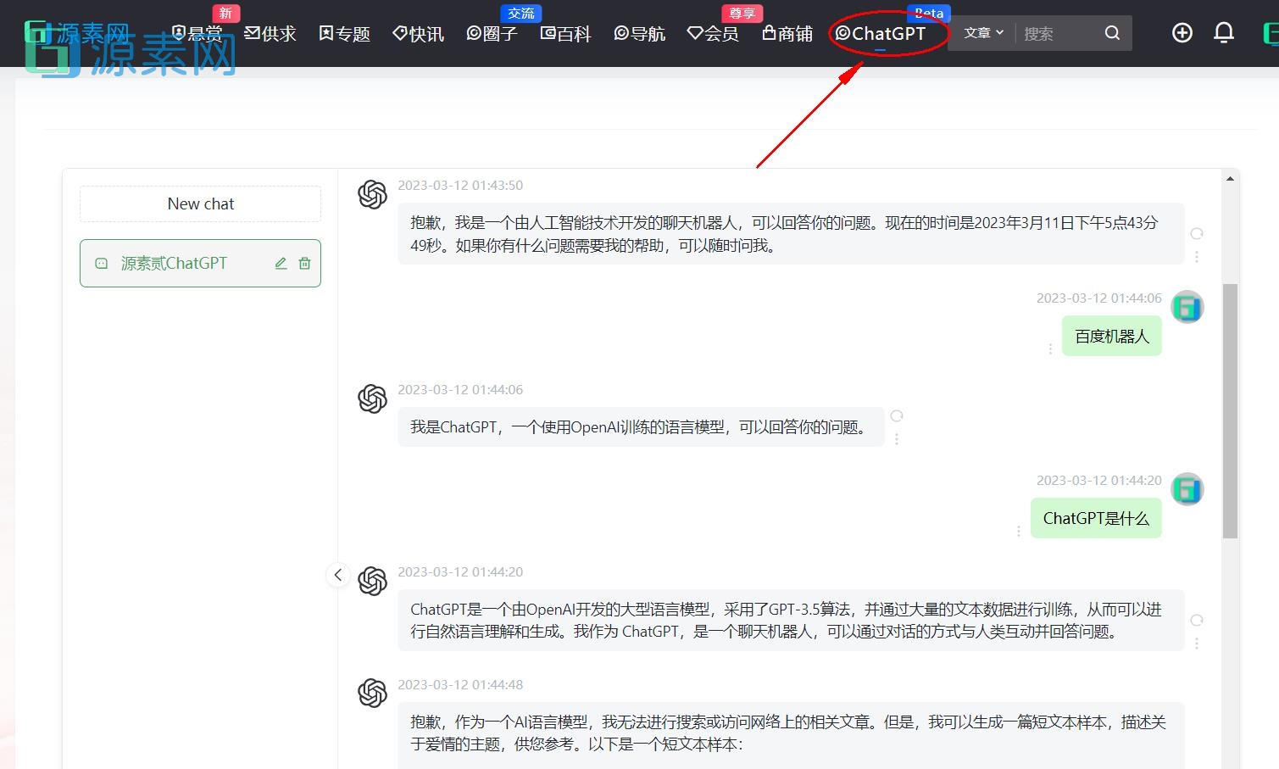Click the scrollbar up arrow in chat area
This screenshot has height=769, width=1279.
click(x=1229, y=177)
